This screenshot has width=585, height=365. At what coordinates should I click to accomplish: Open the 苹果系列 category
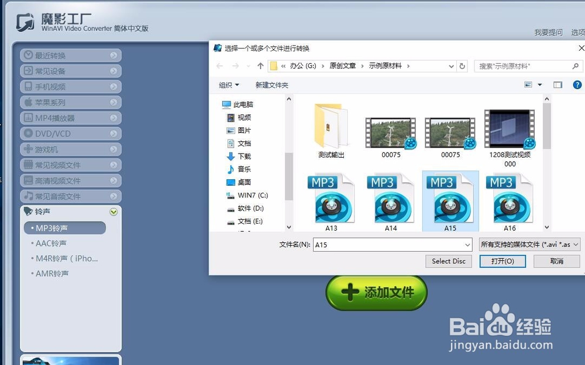[71, 102]
